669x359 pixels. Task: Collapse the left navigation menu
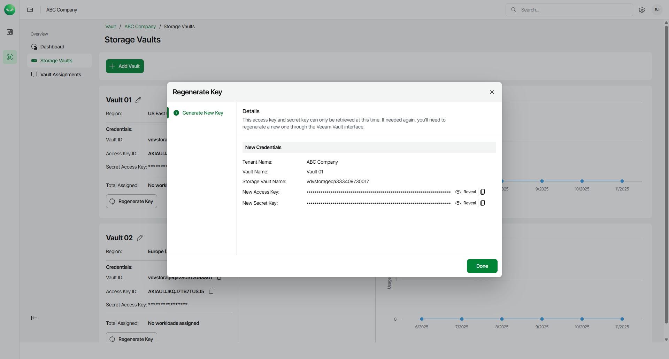34,318
